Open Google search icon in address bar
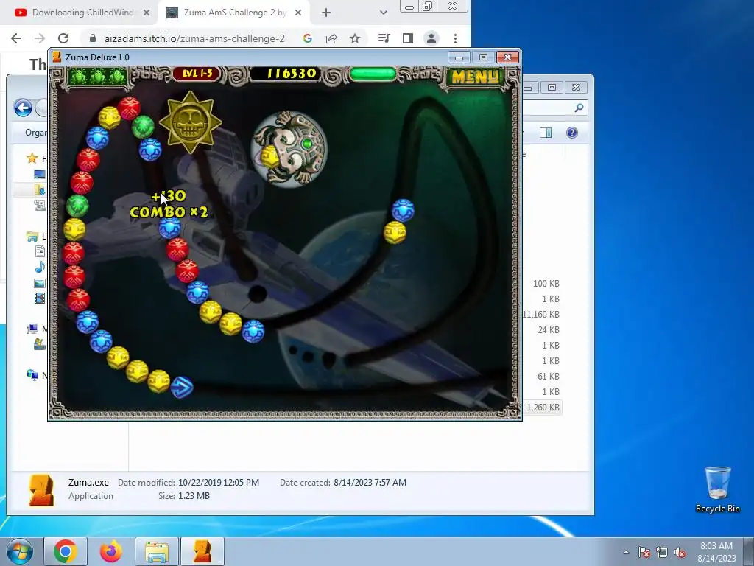 308,38
